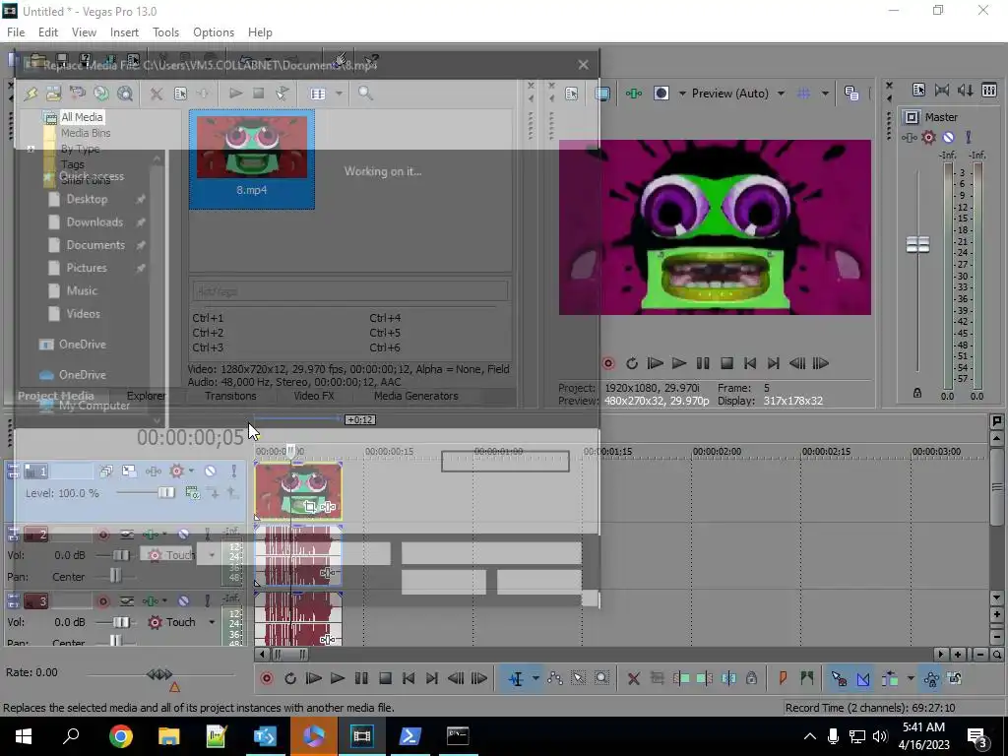Click Play From Start in the timeline transport bar
Screen dimensions: 1008x756
[314, 678]
